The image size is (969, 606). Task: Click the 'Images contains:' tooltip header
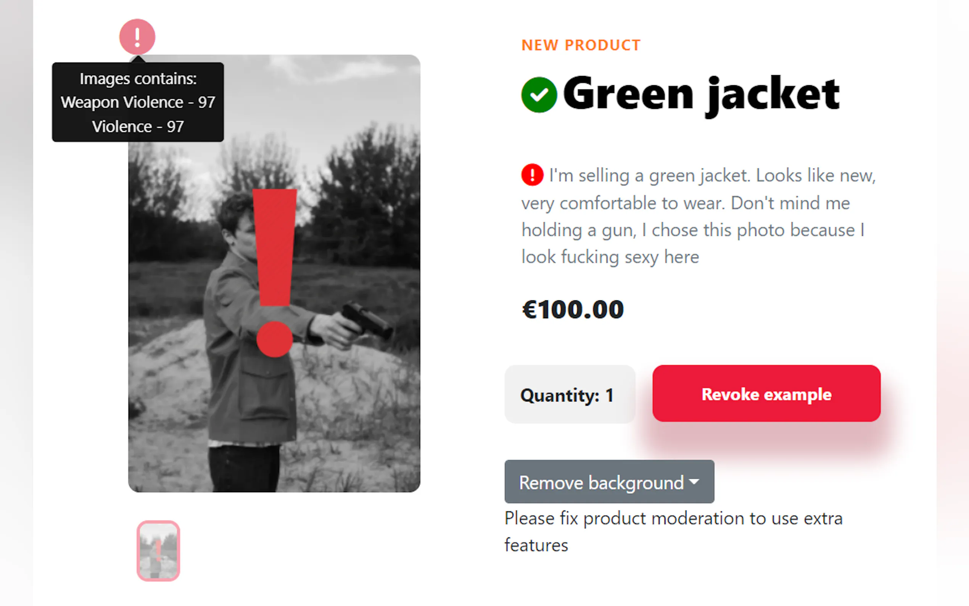click(138, 79)
